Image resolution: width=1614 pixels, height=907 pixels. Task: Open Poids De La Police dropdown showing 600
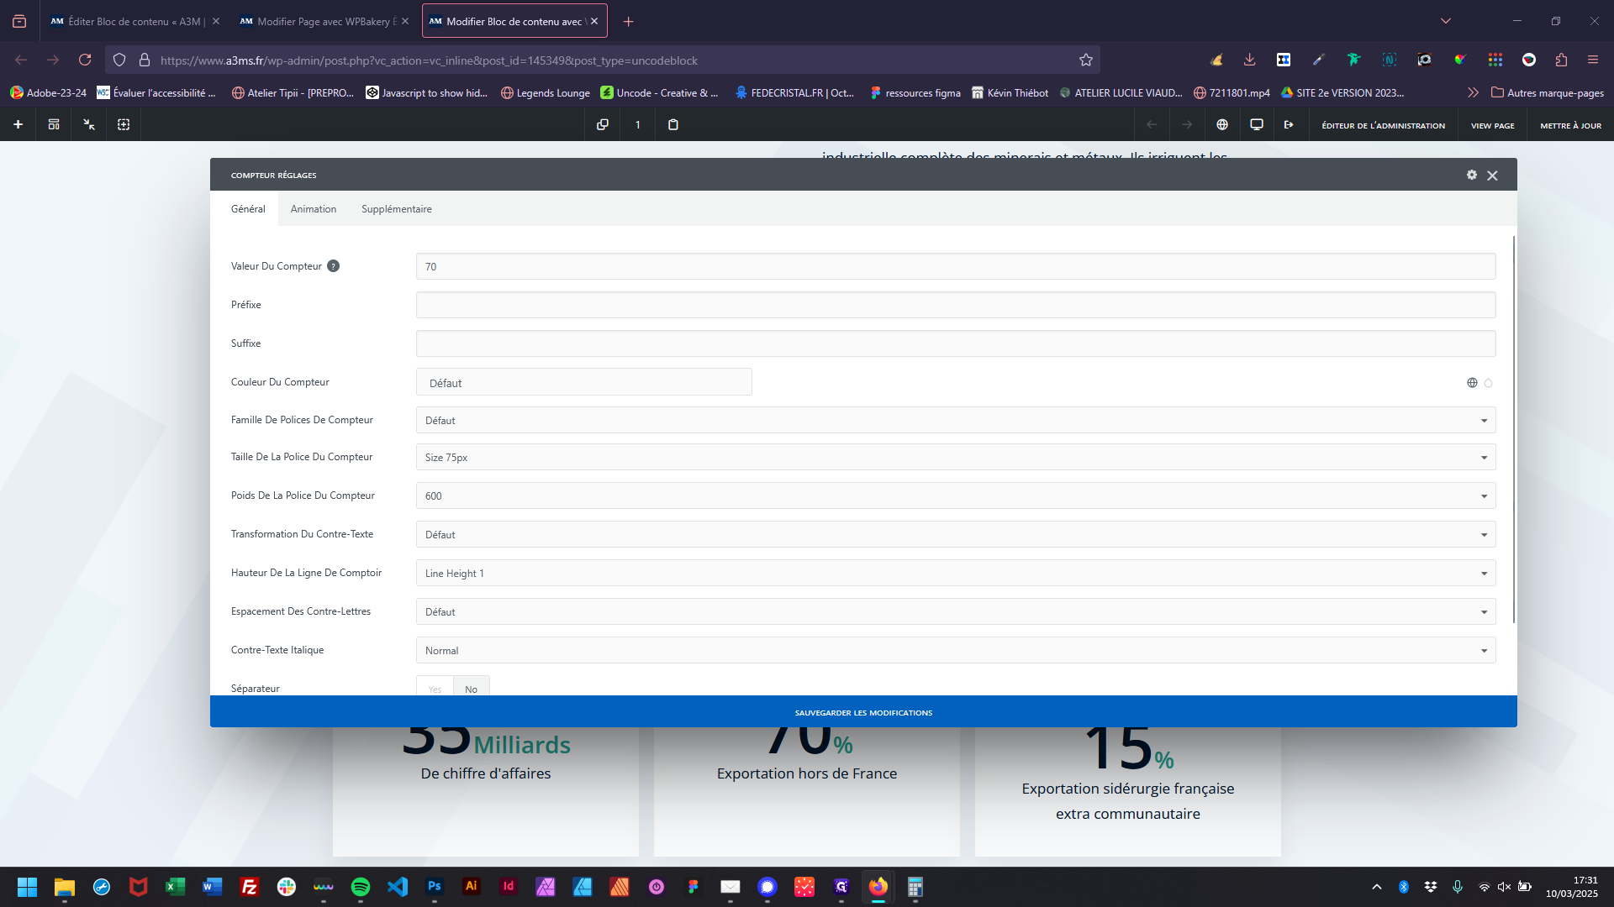pos(955,496)
